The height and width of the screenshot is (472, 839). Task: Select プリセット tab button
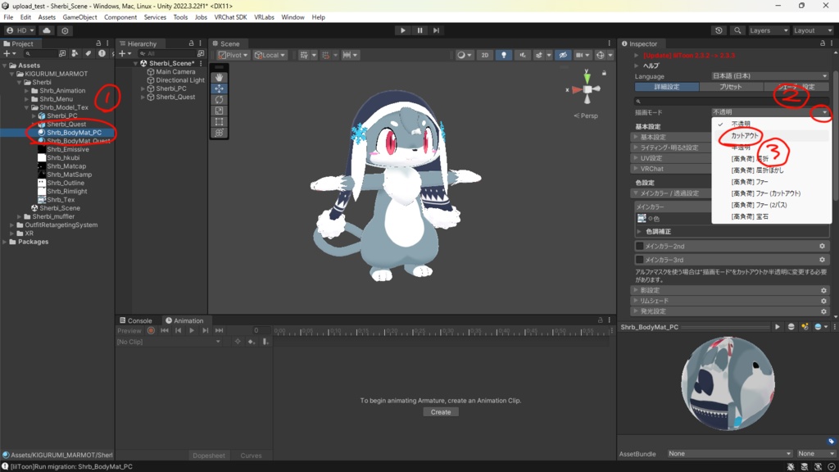pos(730,87)
